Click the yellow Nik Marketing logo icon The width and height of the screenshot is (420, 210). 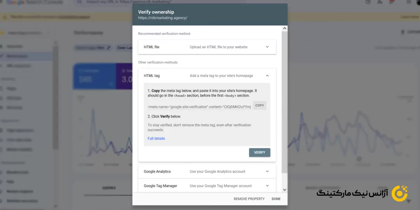point(399,193)
